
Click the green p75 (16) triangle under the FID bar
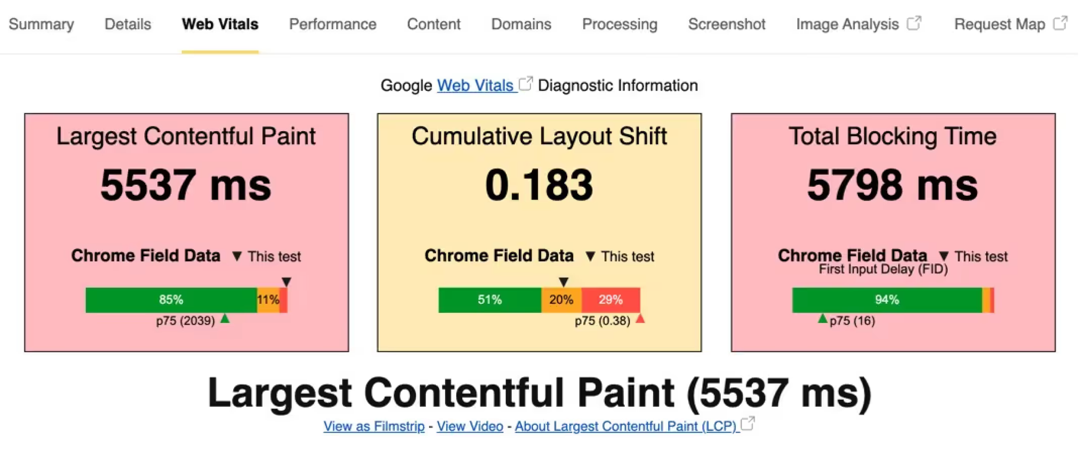[823, 319]
